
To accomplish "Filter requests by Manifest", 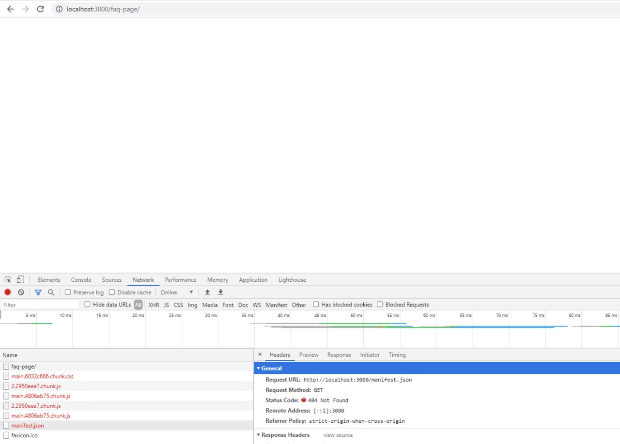I will point(276,305).
